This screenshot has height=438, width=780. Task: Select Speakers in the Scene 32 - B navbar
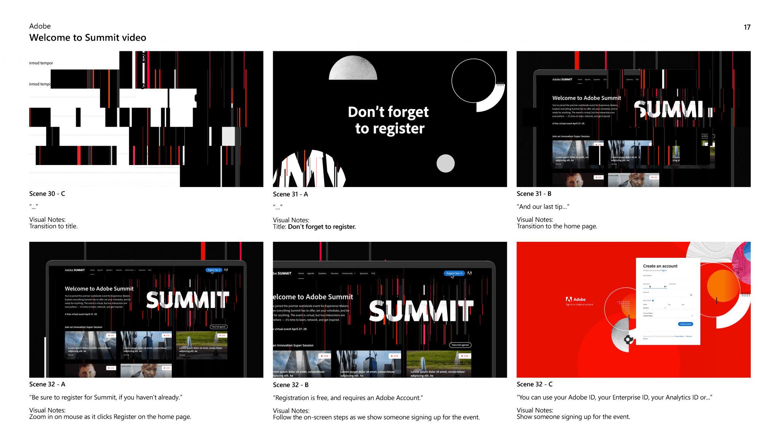[x=322, y=273]
